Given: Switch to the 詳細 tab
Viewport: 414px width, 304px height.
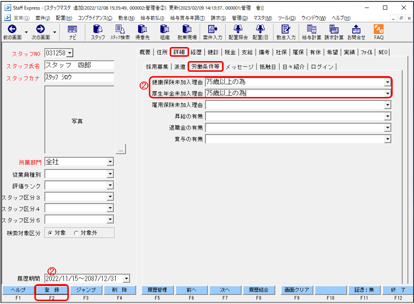Looking at the screenshot, I should click(x=179, y=52).
